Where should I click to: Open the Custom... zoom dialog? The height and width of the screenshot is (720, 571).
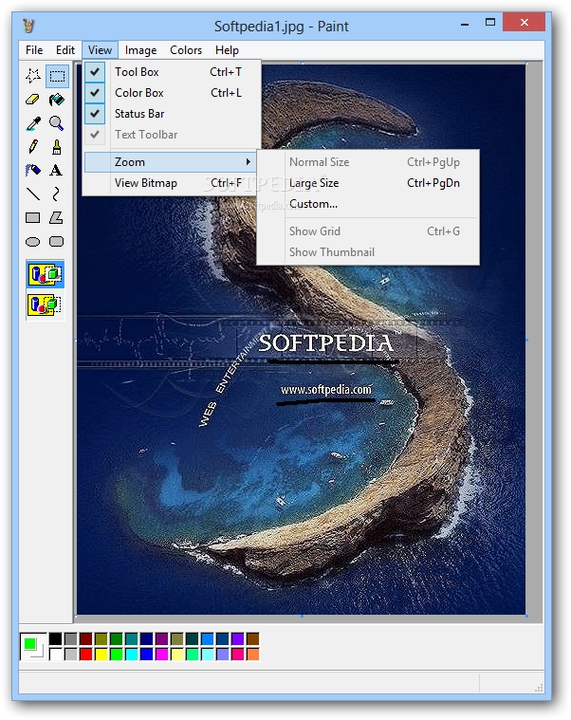[x=368, y=204]
